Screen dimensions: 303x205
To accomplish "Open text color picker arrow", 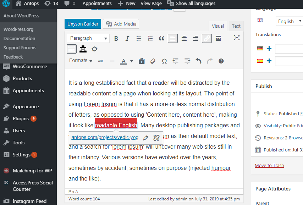I will (x=132, y=61).
